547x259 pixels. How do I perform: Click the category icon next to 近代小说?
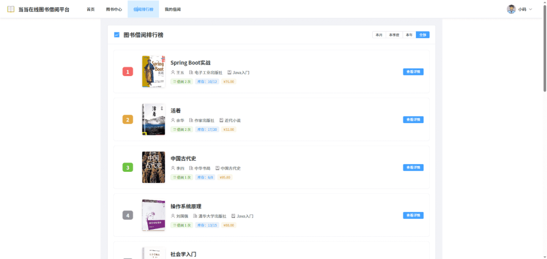pyautogui.click(x=221, y=121)
